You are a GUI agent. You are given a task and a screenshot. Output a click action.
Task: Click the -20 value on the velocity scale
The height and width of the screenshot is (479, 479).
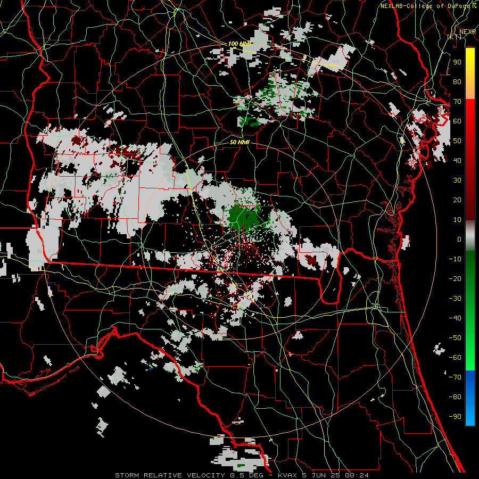click(x=455, y=278)
